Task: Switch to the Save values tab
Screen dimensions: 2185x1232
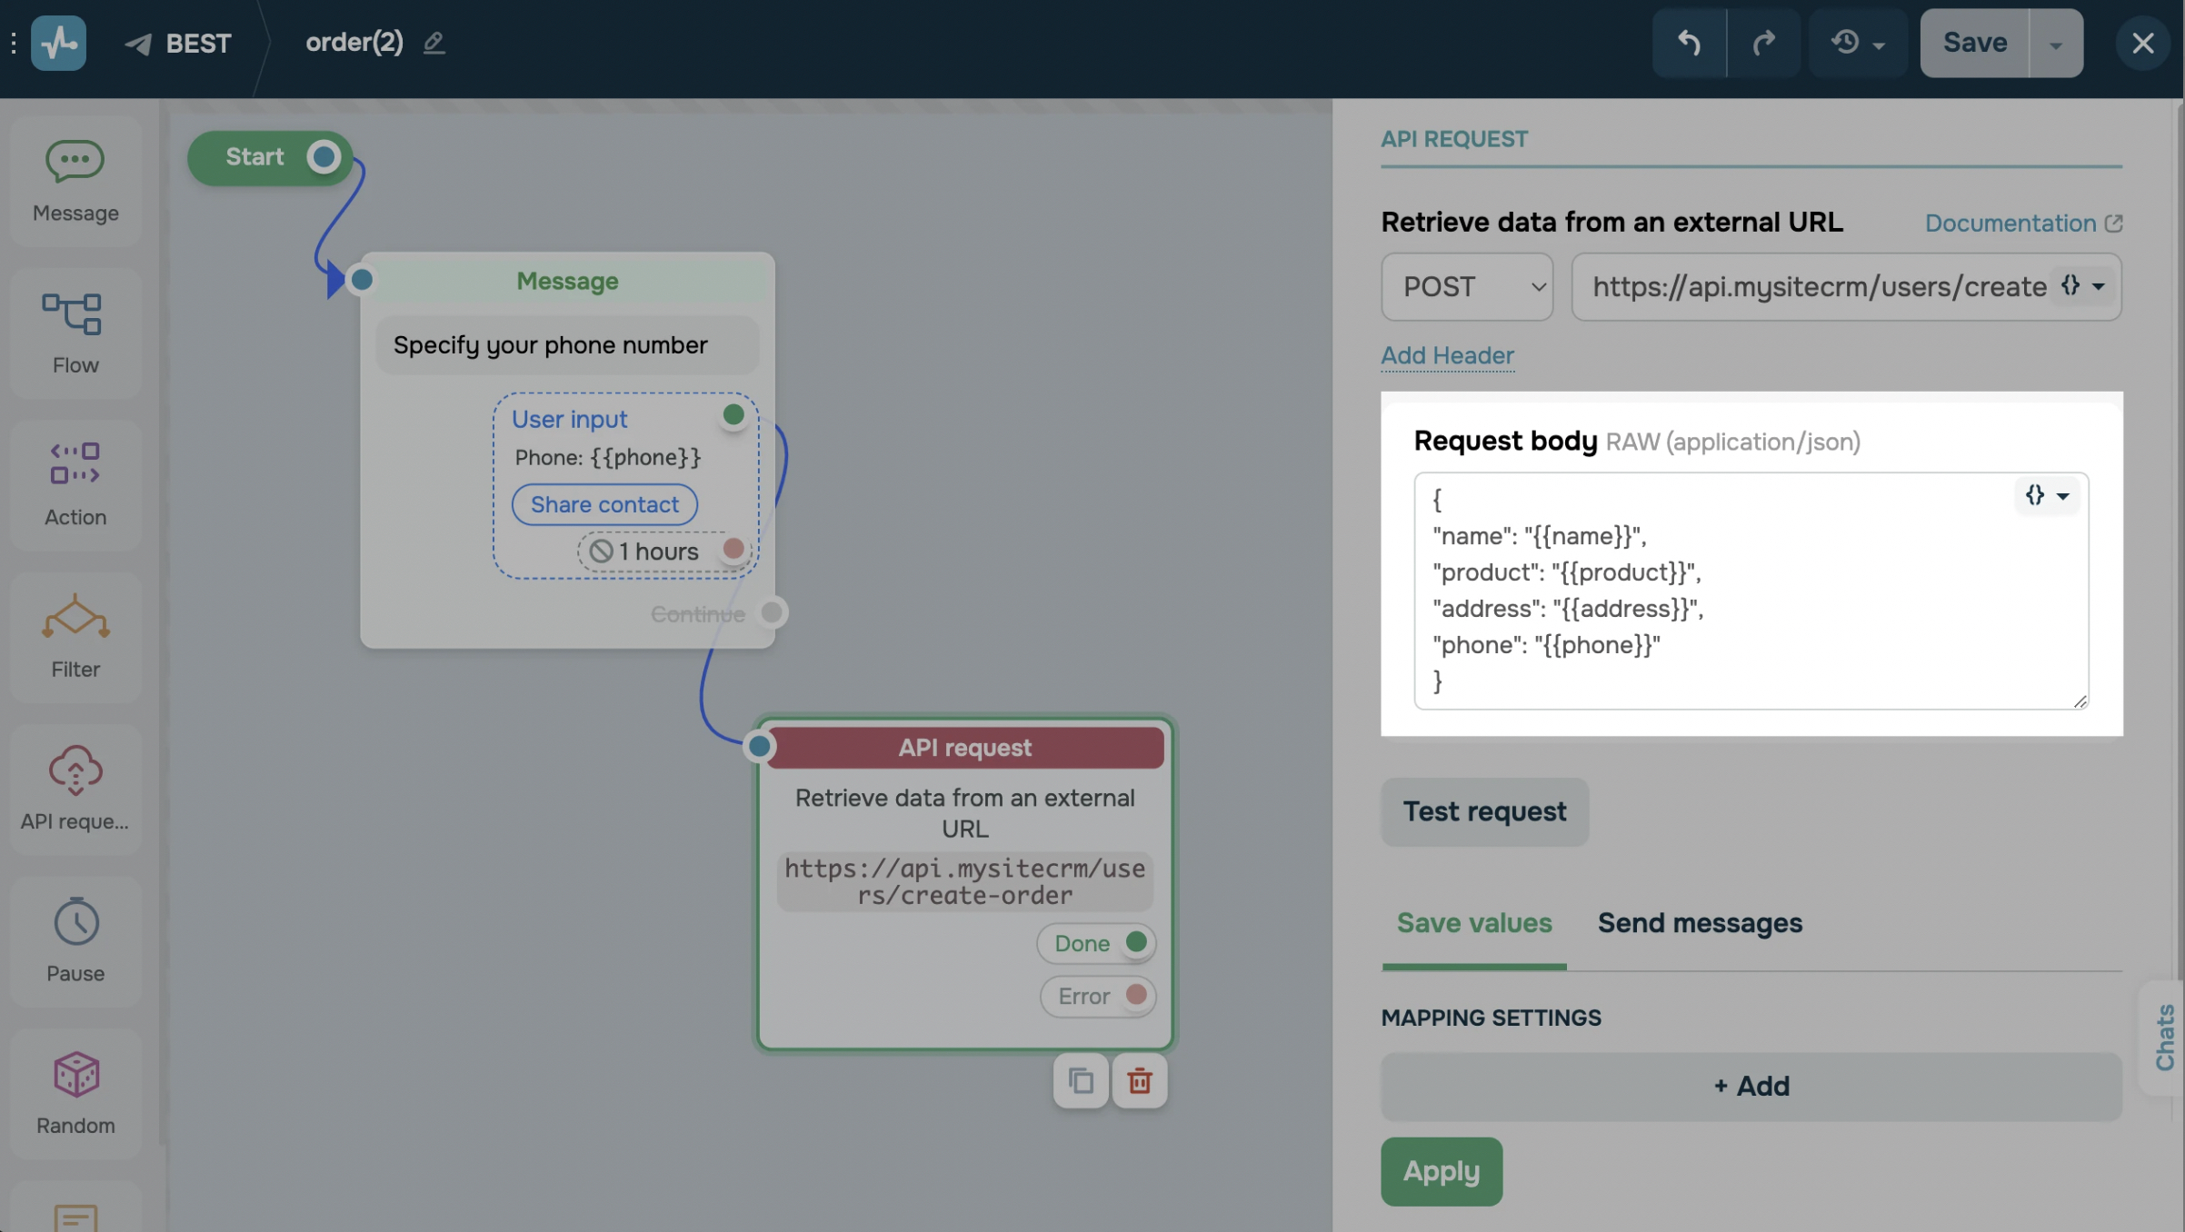Action: tap(1473, 923)
